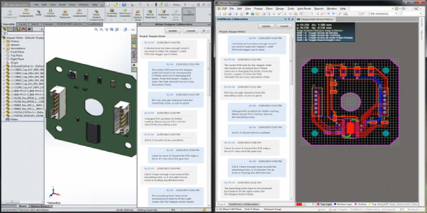Open settings gear dropdown in collaboration panel
427x213 pixels.
205,31
